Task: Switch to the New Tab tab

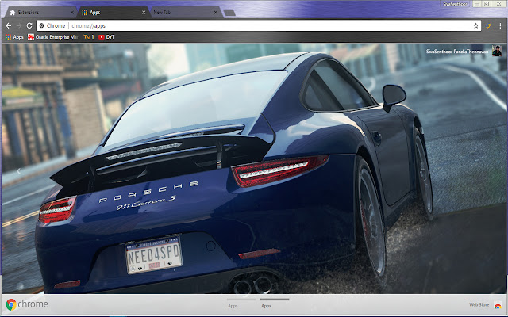Action: point(185,13)
